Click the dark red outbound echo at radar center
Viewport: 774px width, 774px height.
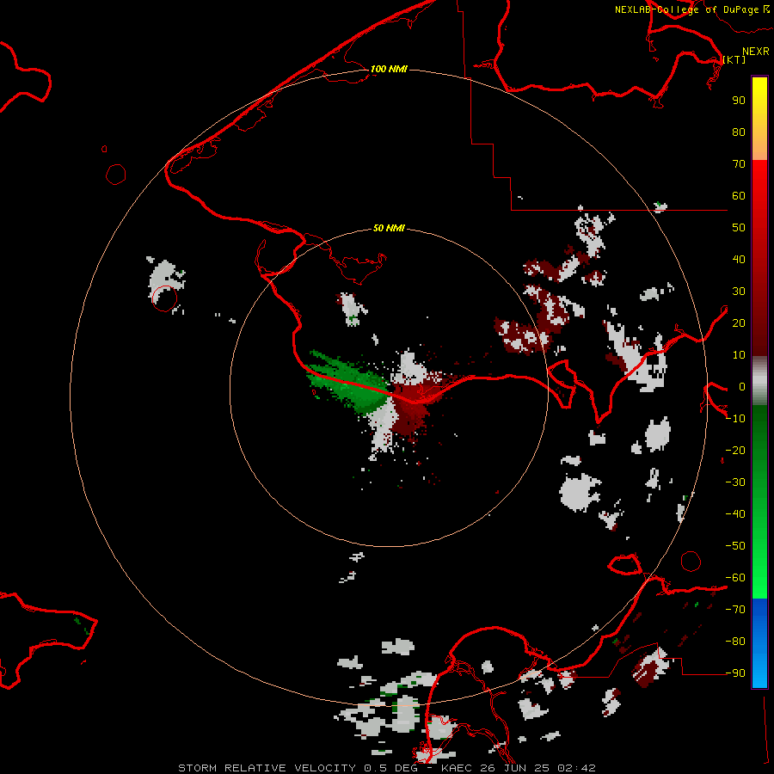[415, 402]
